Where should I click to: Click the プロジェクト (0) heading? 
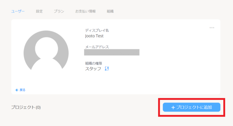click(x=26, y=107)
